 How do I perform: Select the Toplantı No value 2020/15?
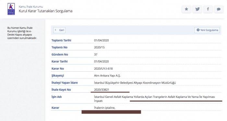(x=99, y=47)
